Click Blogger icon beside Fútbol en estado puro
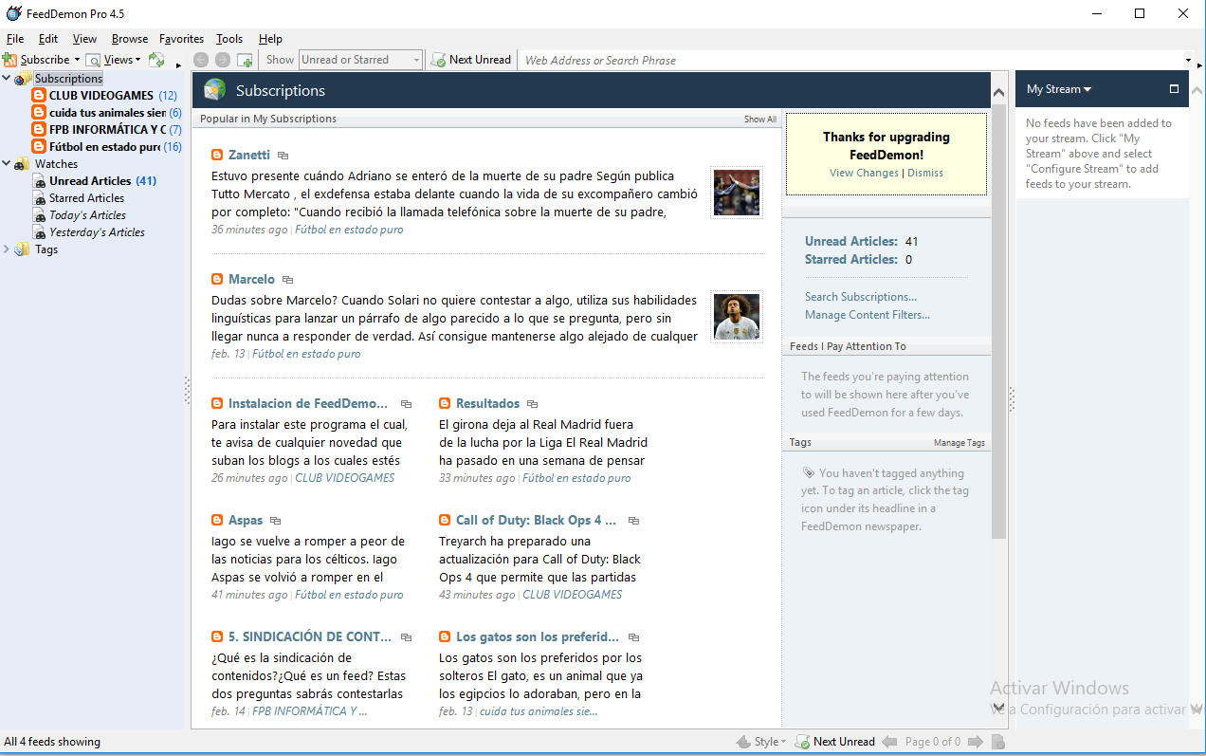Image resolution: width=1206 pixels, height=756 pixels. 39,147
